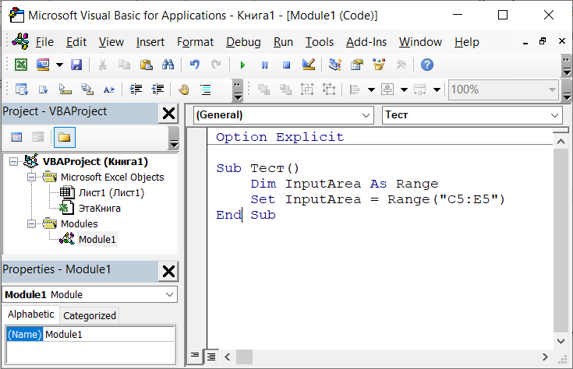The image size is (573, 369).
Task: Click the Outdent icon
Action: tap(157, 90)
